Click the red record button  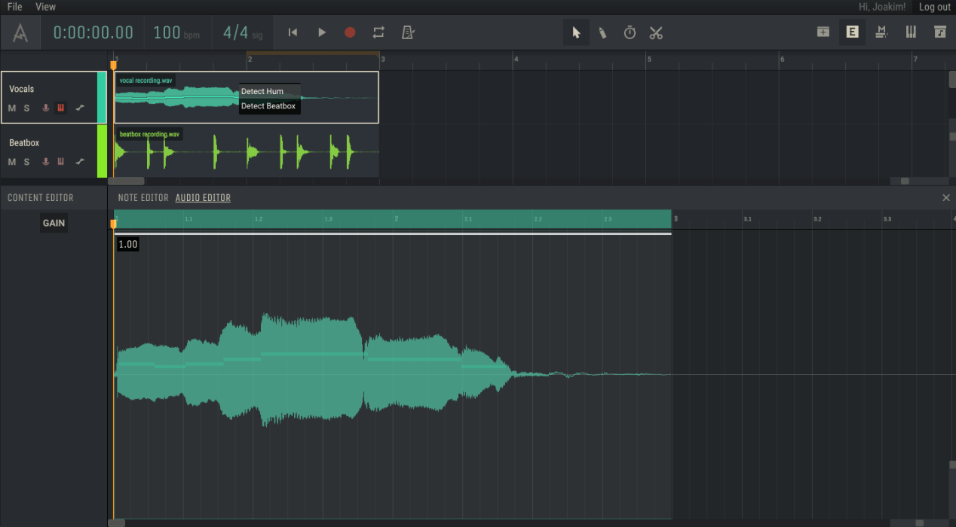tap(349, 32)
